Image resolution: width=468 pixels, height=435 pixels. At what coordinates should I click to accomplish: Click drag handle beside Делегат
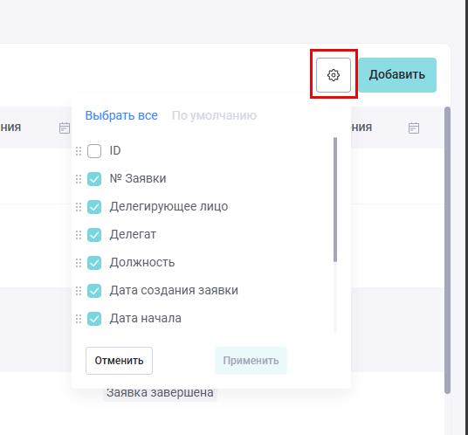pyautogui.click(x=79, y=235)
